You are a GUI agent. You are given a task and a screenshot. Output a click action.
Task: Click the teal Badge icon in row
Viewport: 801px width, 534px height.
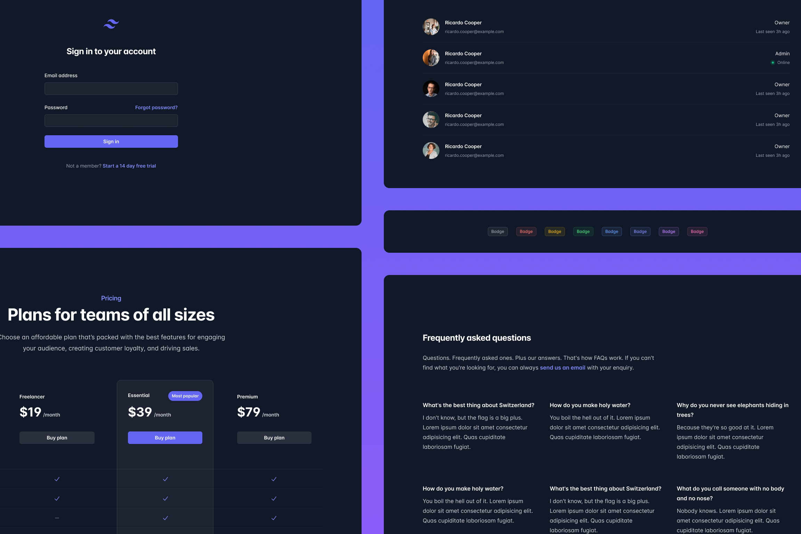click(x=583, y=231)
